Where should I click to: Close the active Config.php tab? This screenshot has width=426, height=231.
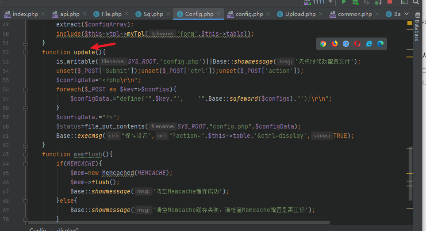pos(219,14)
